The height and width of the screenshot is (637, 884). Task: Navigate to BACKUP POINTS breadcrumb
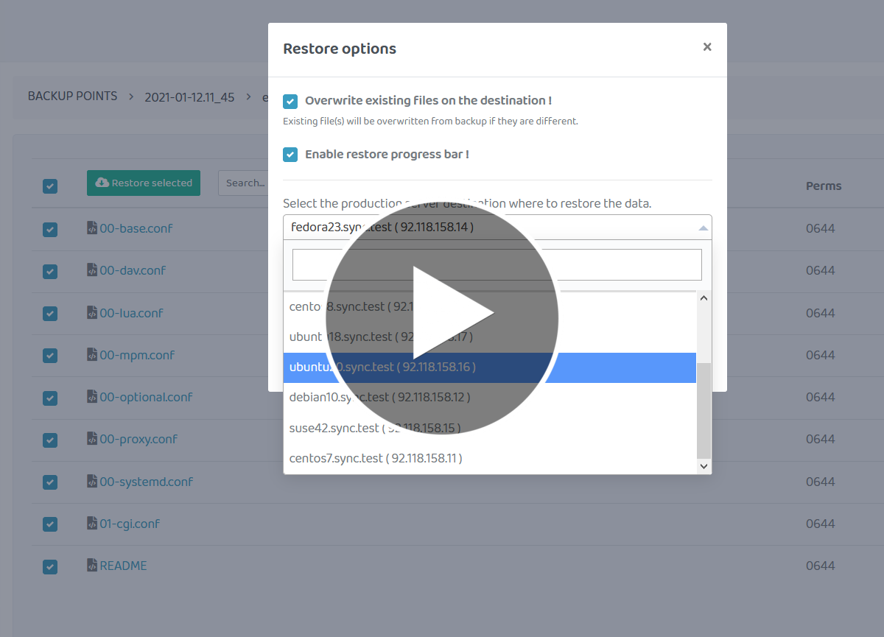pyautogui.click(x=72, y=96)
